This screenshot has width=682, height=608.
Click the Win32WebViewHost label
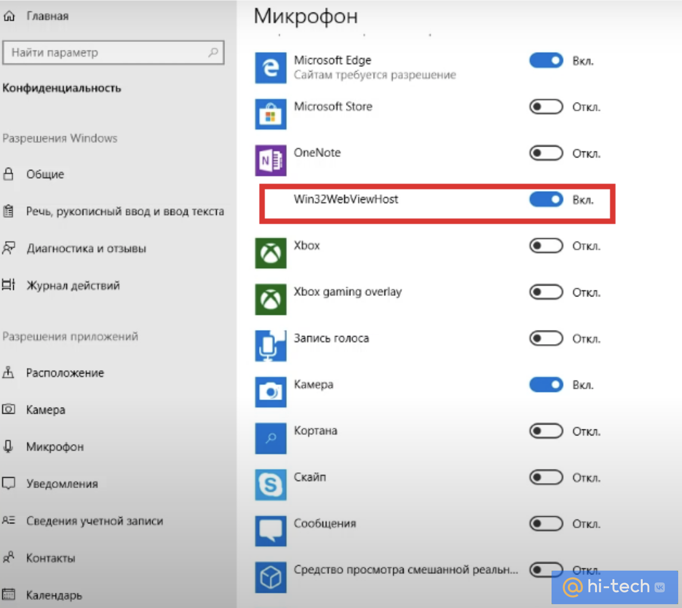(x=346, y=199)
